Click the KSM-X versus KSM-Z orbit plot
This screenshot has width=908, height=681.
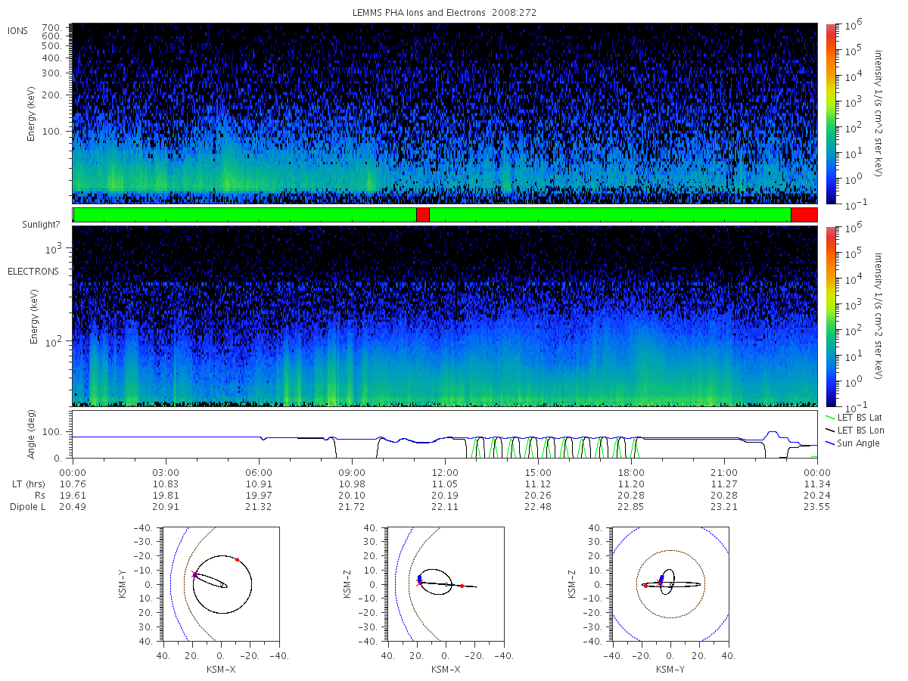[444, 585]
